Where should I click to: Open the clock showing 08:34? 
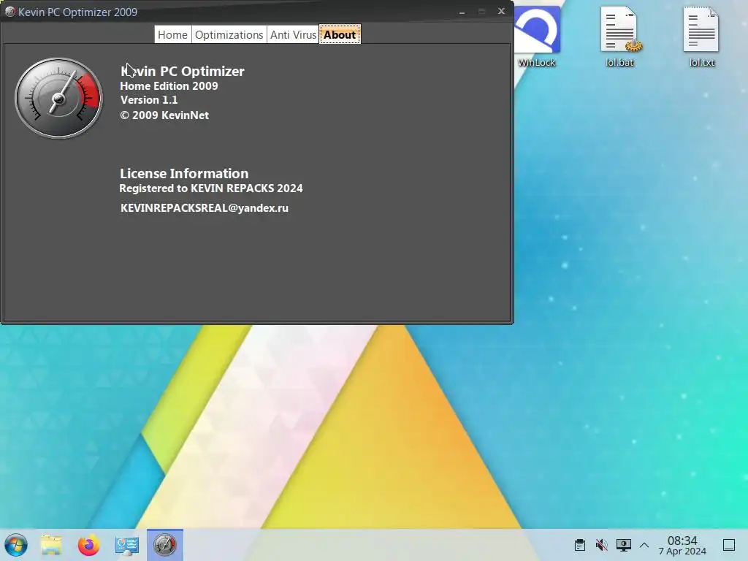pyautogui.click(x=682, y=545)
